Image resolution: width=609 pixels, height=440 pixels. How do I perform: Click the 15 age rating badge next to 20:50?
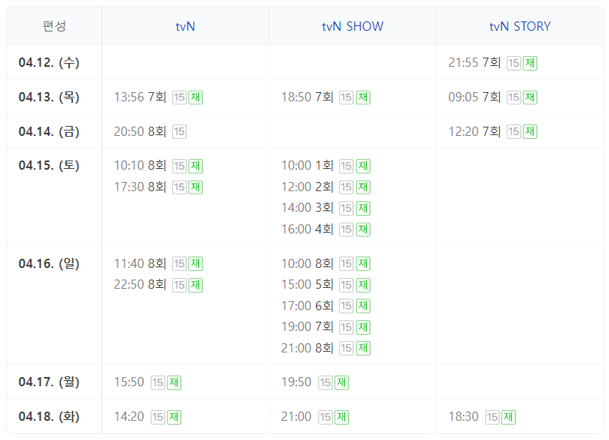point(179,132)
